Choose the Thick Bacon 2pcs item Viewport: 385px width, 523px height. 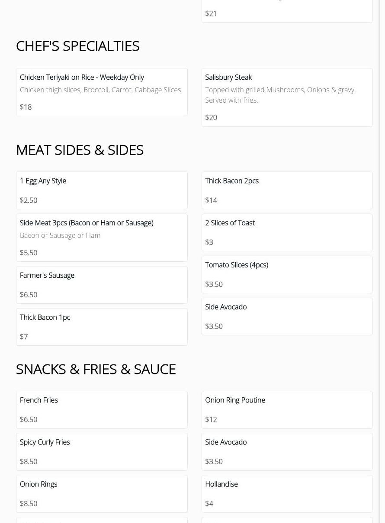[287, 190]
